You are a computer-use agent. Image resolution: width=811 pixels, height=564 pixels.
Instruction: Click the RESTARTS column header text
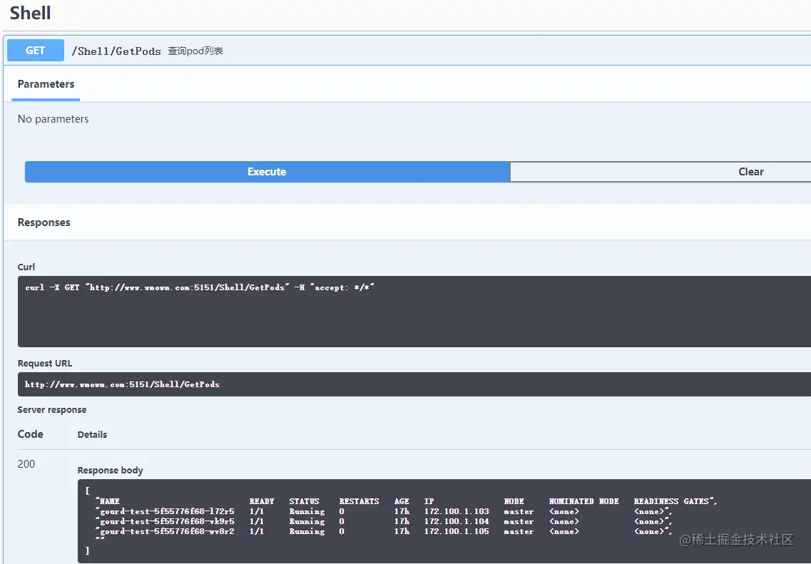(x=359, y=501)
